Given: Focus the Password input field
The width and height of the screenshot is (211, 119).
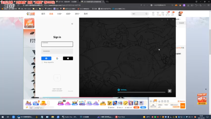Looking at the screenshot, I should (x=57, y=51).
